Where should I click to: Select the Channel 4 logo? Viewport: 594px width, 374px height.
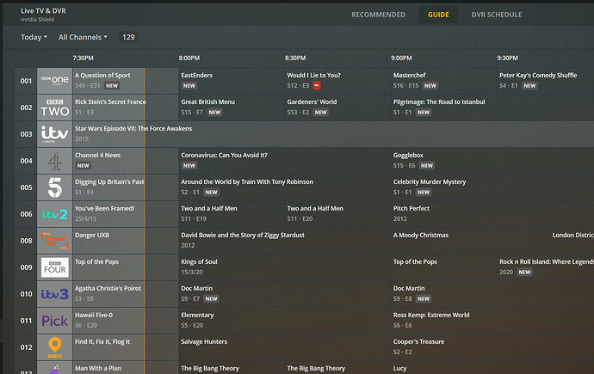[x=55, y=161]
